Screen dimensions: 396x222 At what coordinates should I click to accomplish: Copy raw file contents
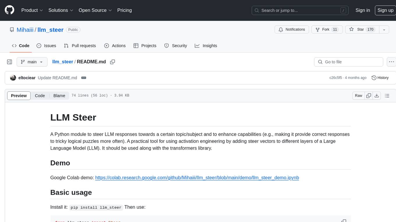[369, 96]
